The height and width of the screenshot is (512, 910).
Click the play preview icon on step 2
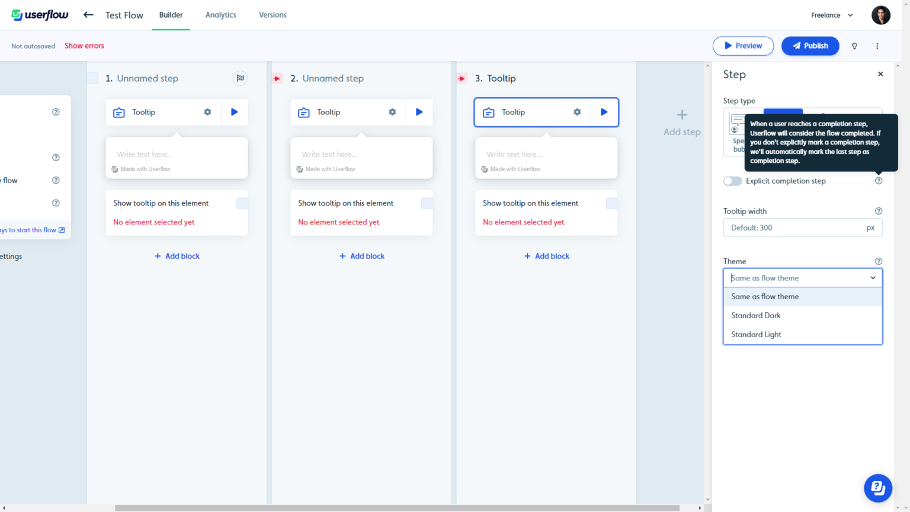point(419,112)
